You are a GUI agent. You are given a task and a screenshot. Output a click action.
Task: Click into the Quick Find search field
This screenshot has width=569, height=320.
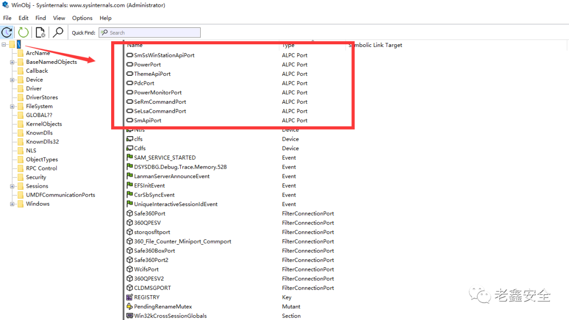(150, 33)
